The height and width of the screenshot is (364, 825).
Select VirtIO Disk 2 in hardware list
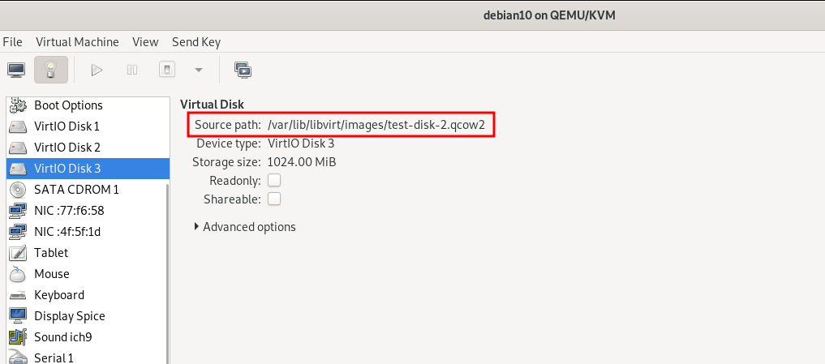[x=88, y=148]
